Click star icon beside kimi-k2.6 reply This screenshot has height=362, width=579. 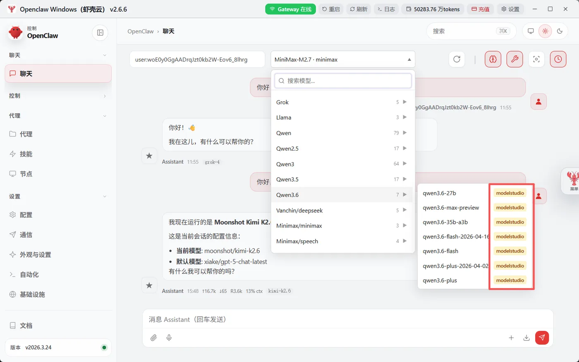(x=149, y=285)
